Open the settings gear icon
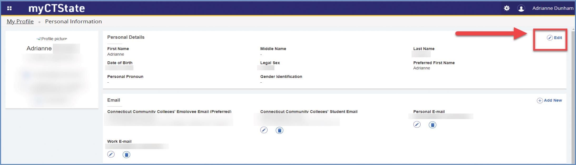Image resolution: width=576 pixels, height=165 pixels. pos(506,8)
